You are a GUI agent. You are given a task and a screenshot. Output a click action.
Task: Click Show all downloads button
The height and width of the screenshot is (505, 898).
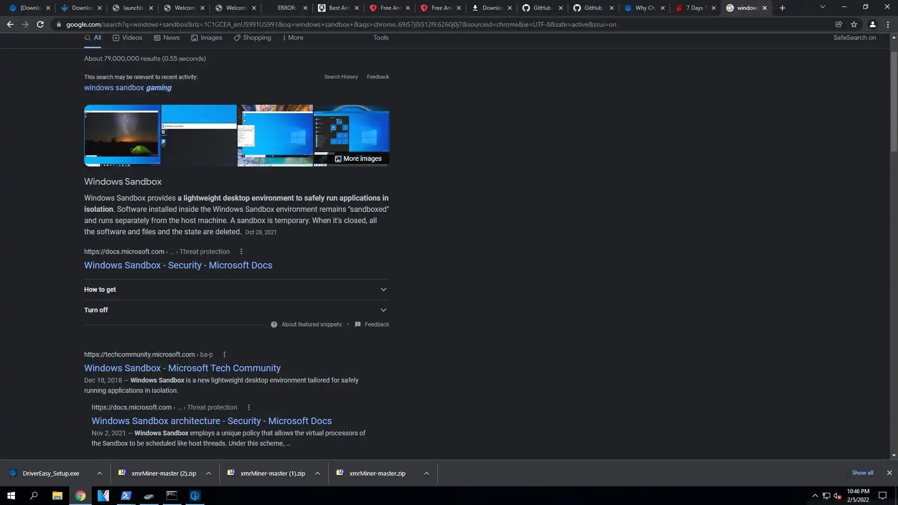[862, 473]
